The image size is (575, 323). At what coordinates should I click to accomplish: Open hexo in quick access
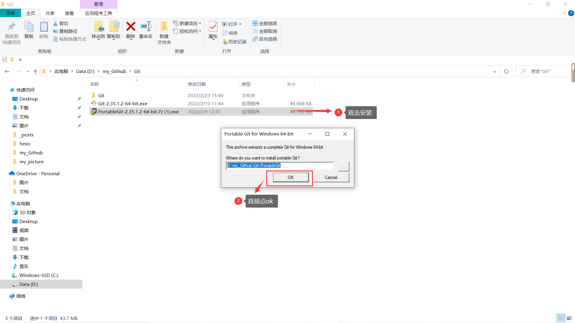tap(25, 144)
